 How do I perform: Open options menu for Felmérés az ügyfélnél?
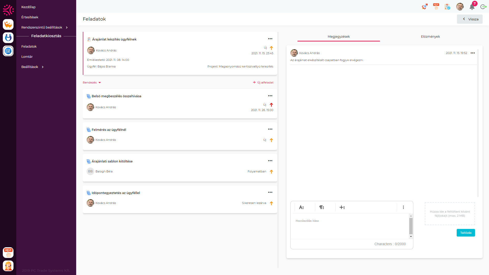tap(270, 129)
